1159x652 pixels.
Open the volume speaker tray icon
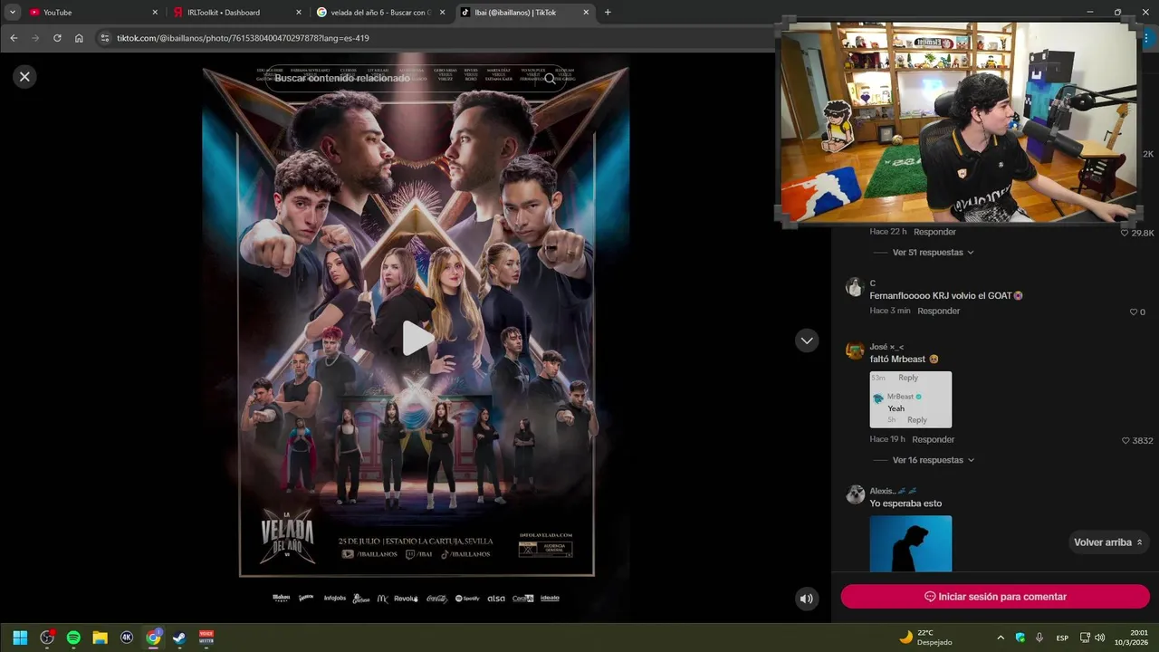(x=1099, y=638)
